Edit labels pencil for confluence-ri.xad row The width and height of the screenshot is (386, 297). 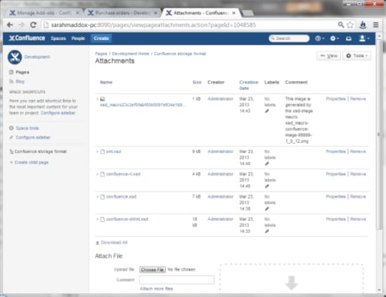(267, 186)
